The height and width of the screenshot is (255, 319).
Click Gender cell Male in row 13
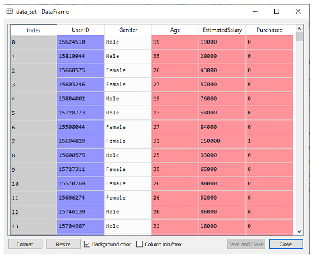coord(128,226)
